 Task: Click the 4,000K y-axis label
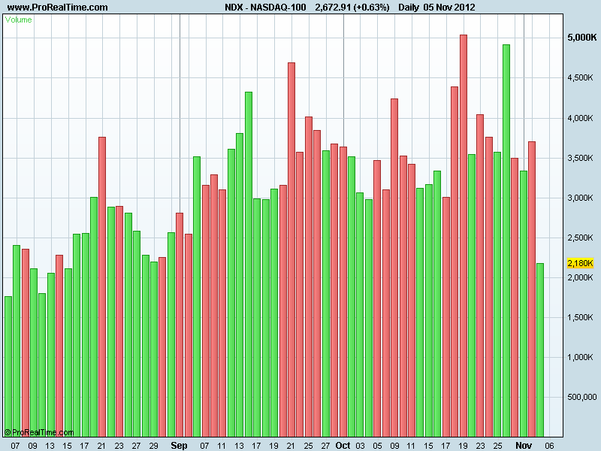(580, 118)
